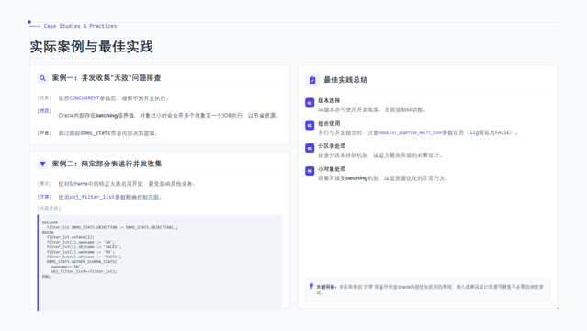Click the 'Case Studies & Practices' label

[x=80, y=26]
